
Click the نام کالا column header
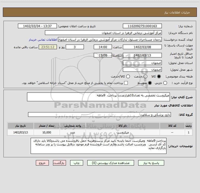click(123, 126)
